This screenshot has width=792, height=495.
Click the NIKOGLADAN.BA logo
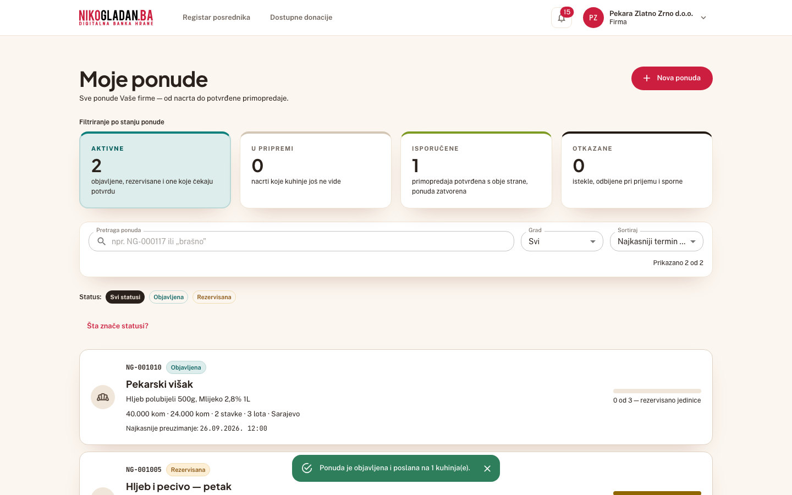(x=116, y=18)
